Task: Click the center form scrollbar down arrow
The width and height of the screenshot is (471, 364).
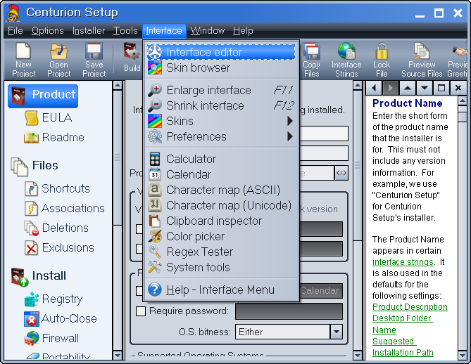Action: coord(357,356)
